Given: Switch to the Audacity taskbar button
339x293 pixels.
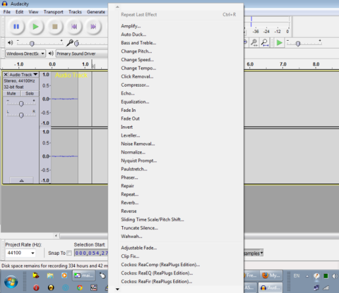Looking at the screenshot, I should 271,288.
